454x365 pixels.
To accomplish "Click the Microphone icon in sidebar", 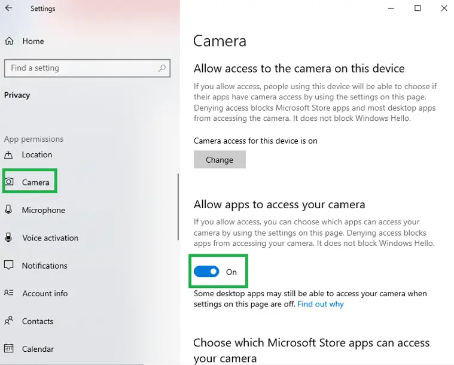I will click(8, 209).
